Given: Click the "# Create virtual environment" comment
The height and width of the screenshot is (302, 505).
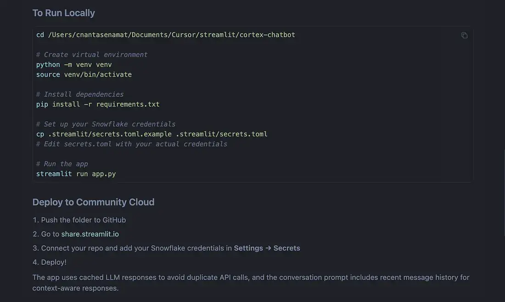Looking at the screenshot, I should click(92, 55).
